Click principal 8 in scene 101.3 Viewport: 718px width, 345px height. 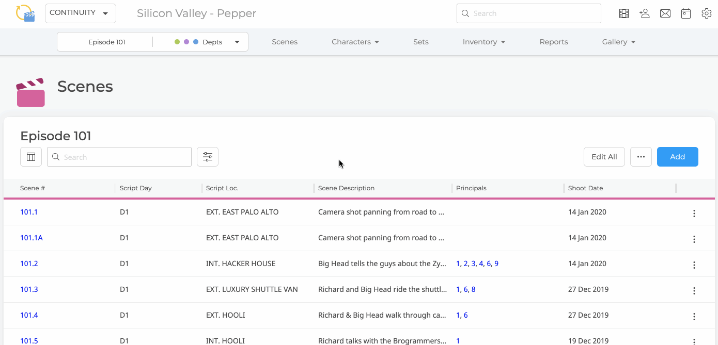click(473, 289)
